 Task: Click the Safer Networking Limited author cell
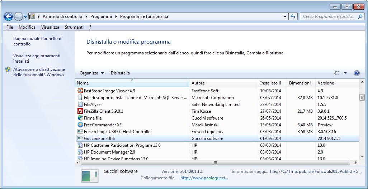[216, 104]
